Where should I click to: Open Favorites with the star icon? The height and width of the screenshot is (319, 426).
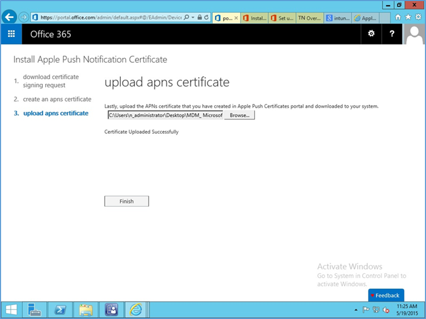point(408,17)
